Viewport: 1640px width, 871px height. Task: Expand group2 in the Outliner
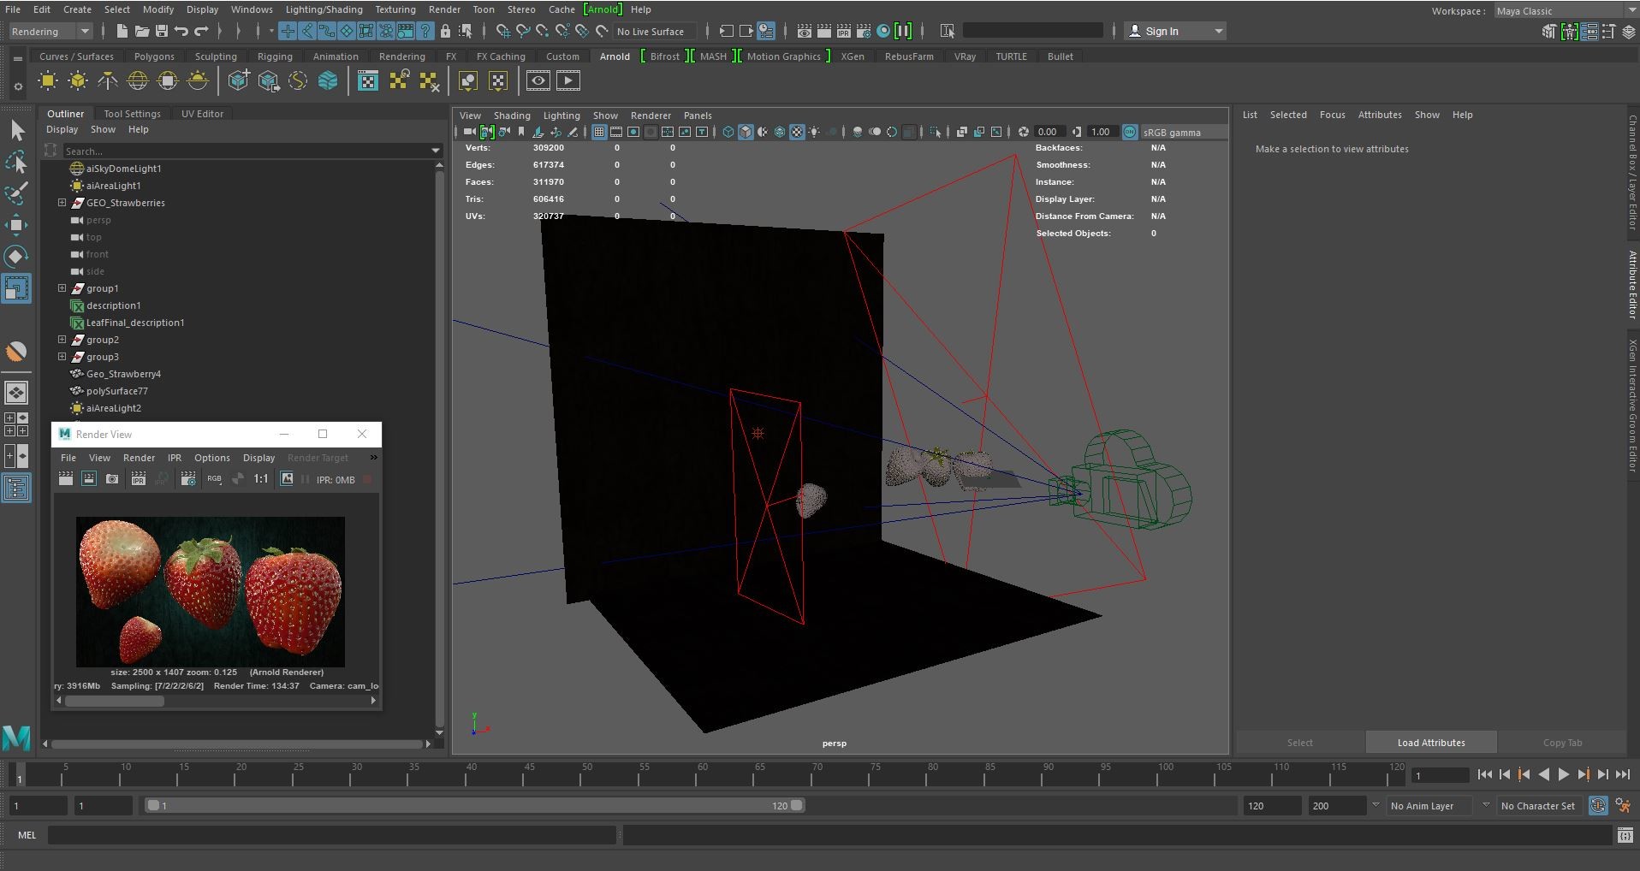pos(62,340)
